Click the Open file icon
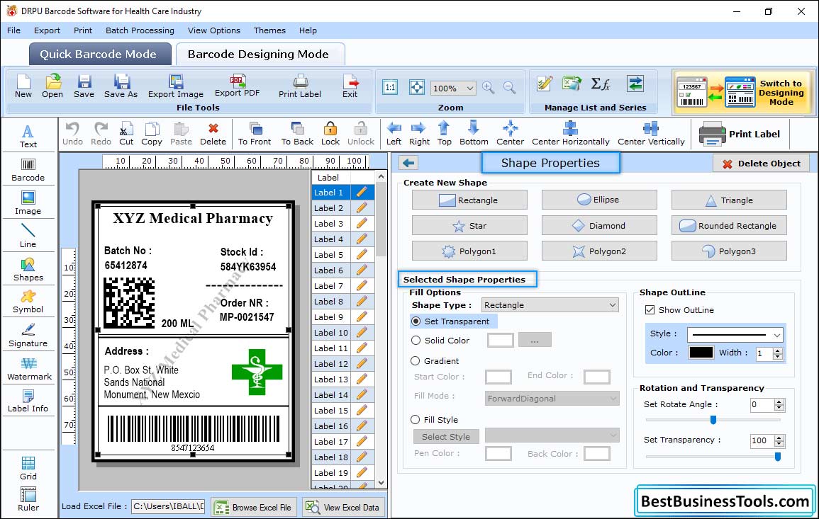The image size is (819, 519). click(52, 86)
